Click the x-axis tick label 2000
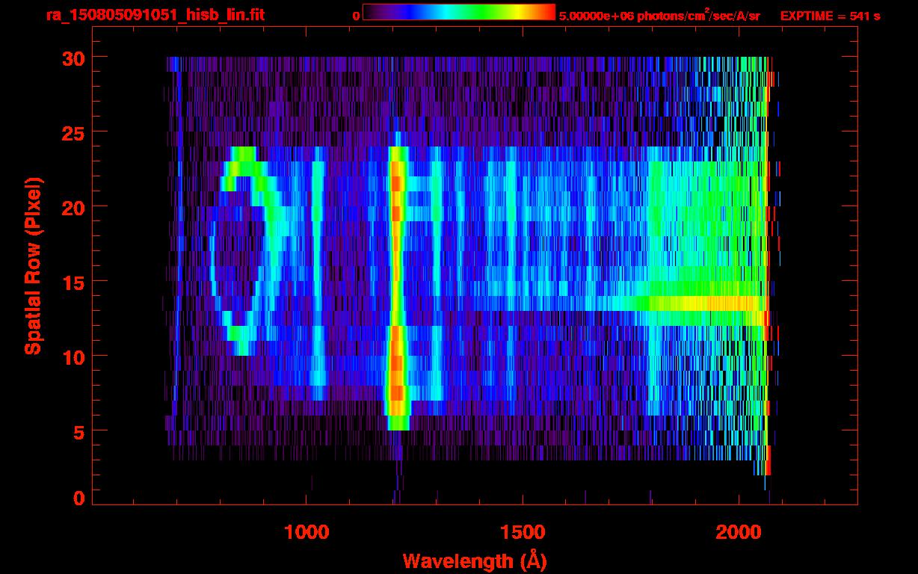Image resolution: width=918 pixels, height=574 pixels. pos(739,532)
